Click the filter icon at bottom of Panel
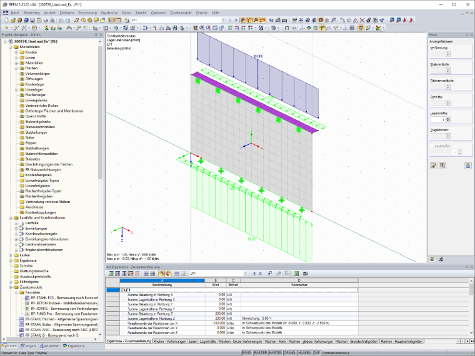This screenshot has height=356, width=475. coord(441,259)
